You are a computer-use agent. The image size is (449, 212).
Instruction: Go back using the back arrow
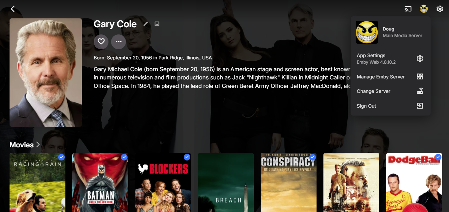(x=12, y=9)
